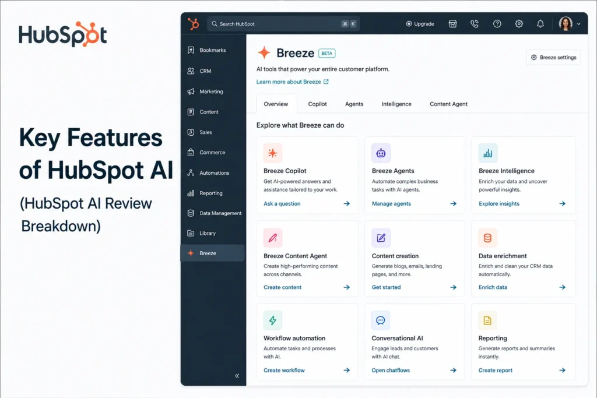Open the Marketplace storefront icon
The image size is (597, 398).
click(x=452, y=23)
